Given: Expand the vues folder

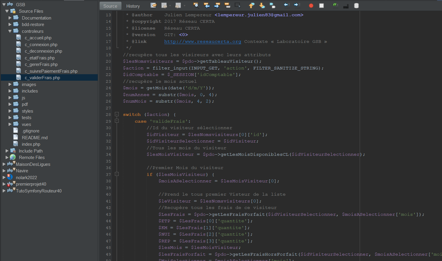Looking at the screenshot, I should coord(10,124).
